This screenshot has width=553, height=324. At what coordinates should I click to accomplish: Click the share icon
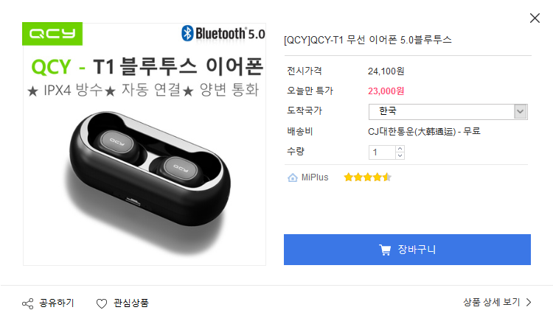point(28,303)
